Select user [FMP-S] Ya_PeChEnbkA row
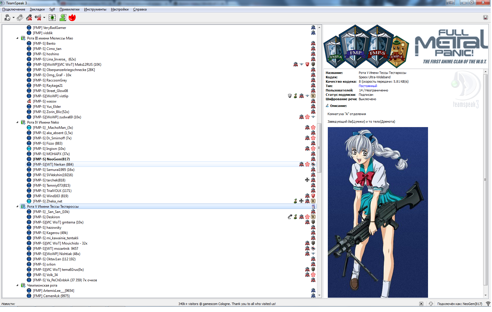The width and height of the screenshot is (492, 312). pos(65,280)
